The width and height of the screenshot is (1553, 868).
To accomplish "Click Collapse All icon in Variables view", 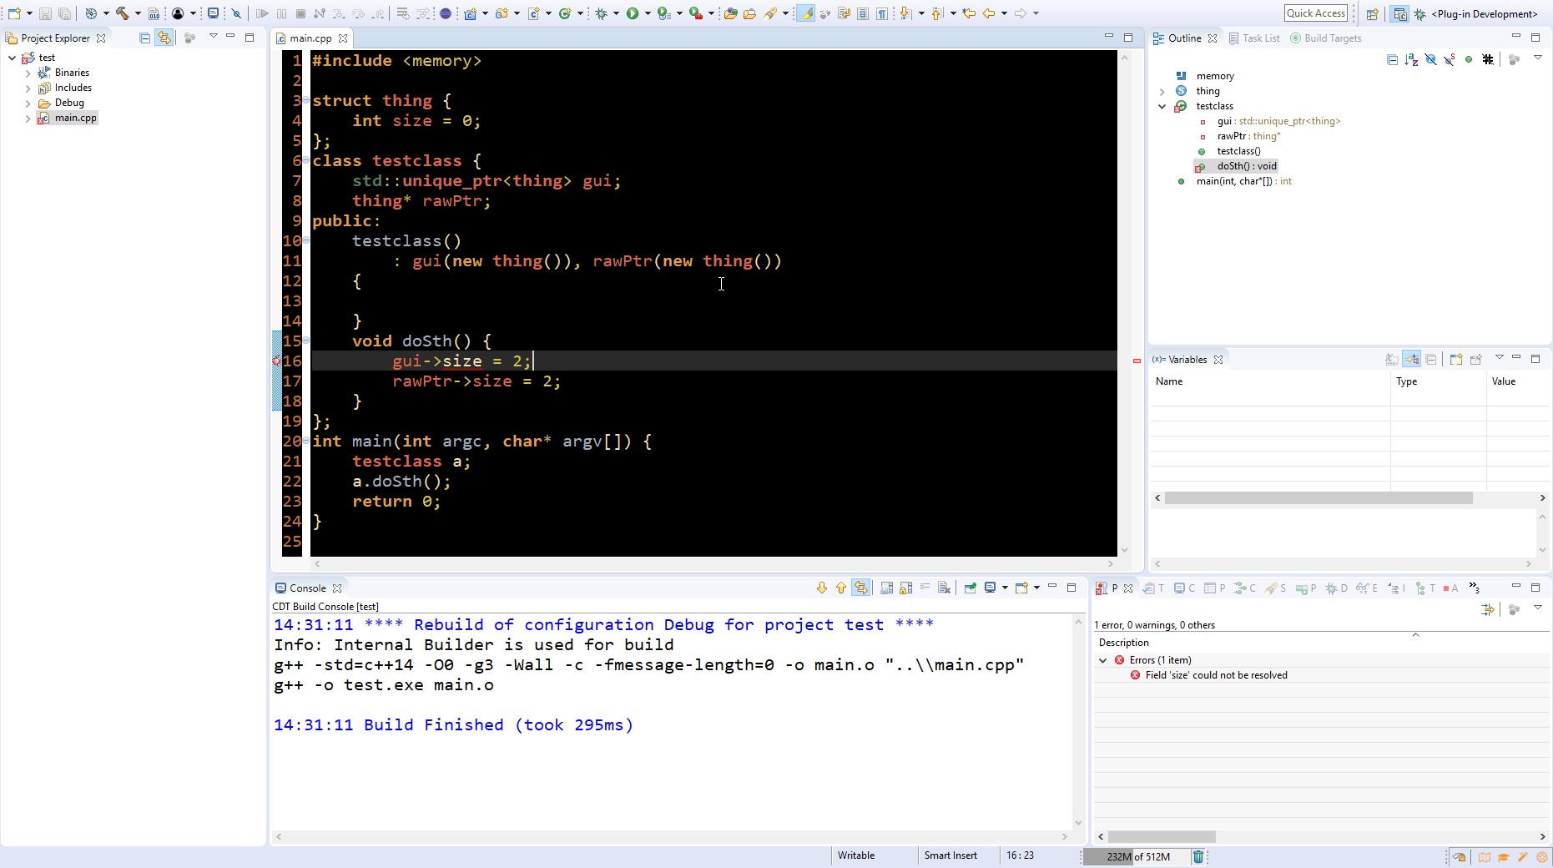I will pos(1430,360).
